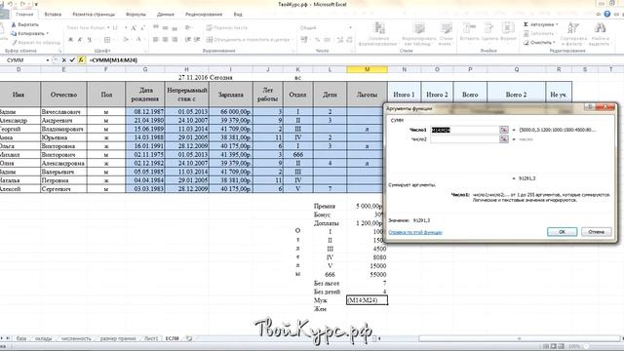Screen dimensions: 624x351
Task: Switch to the Формулы ribbon tab
Action: [136, 14]
